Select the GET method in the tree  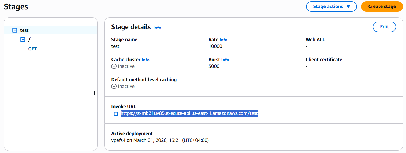[33, 49]
